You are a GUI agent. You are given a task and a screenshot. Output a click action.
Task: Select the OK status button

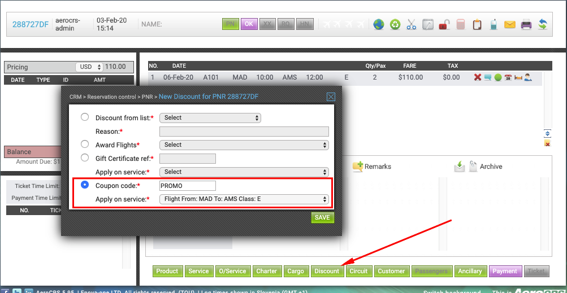tap(249, 24)
